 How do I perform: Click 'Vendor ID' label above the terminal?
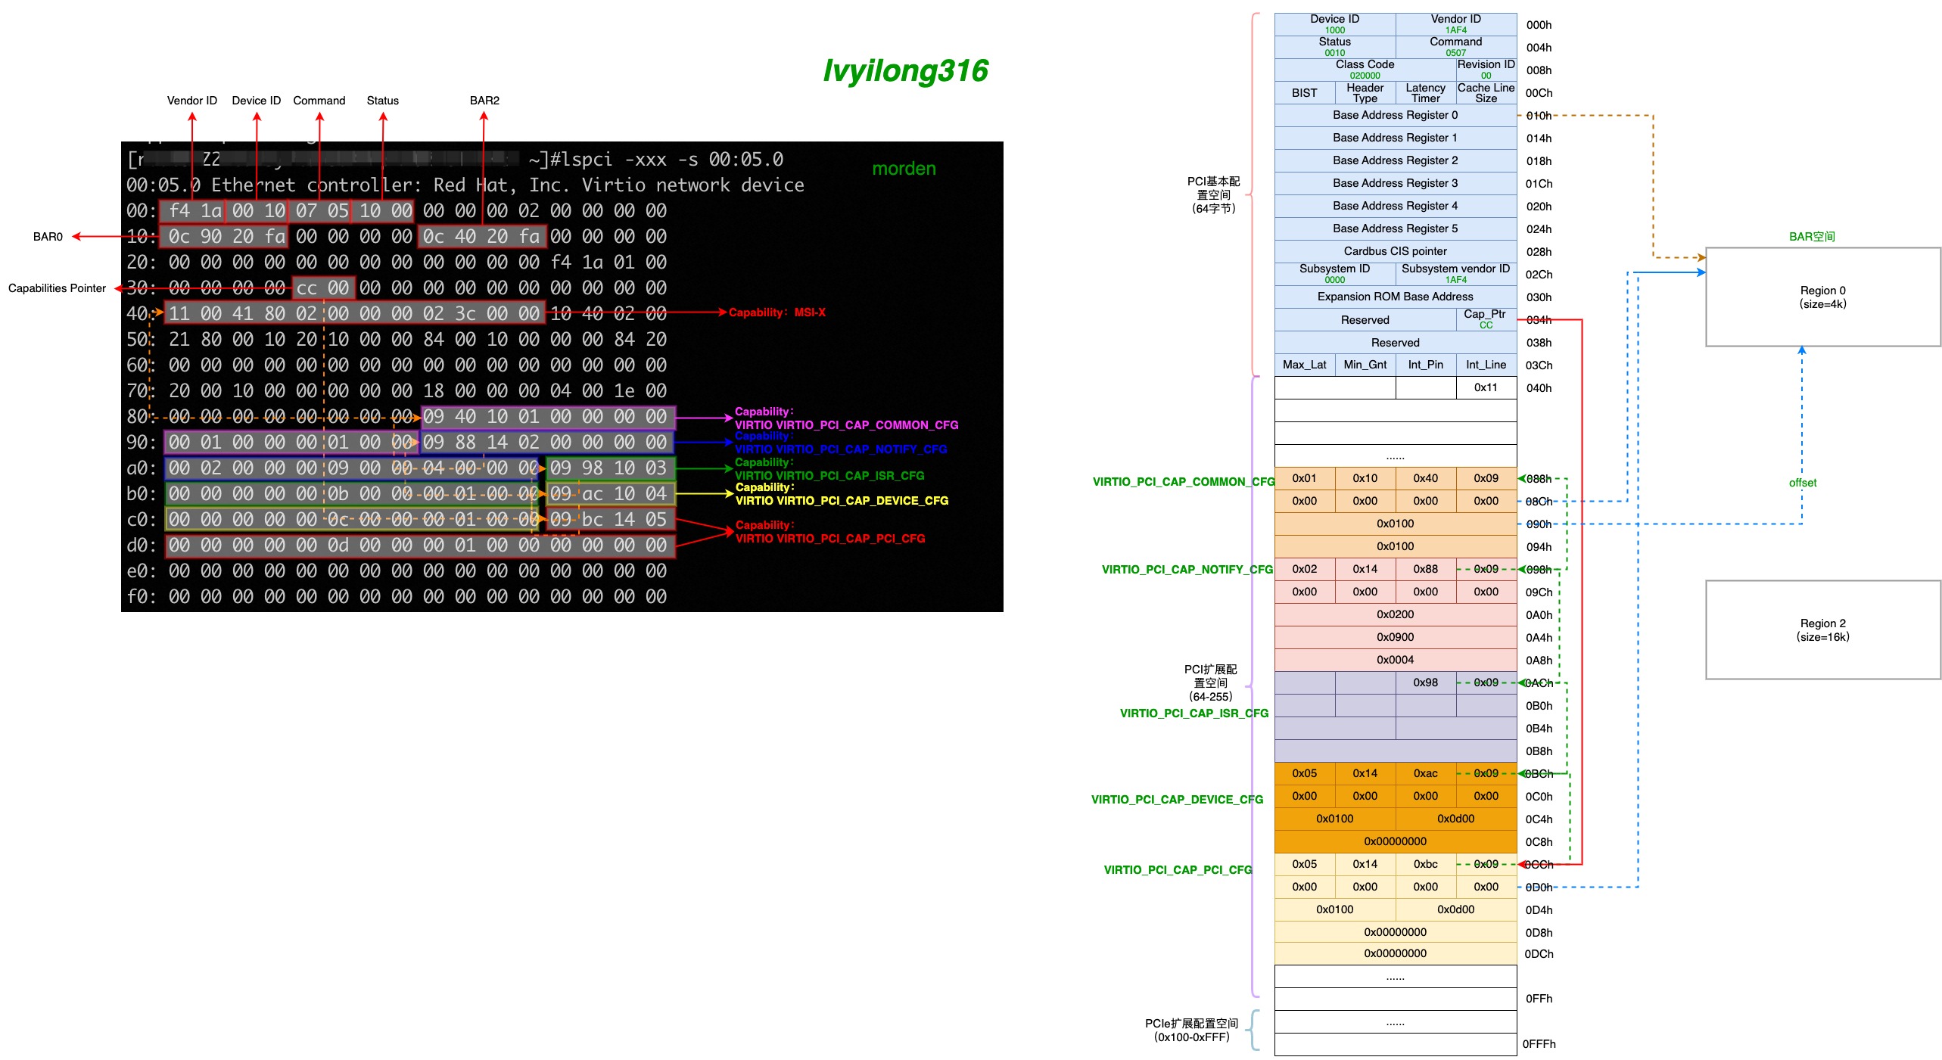pos(191,101)
